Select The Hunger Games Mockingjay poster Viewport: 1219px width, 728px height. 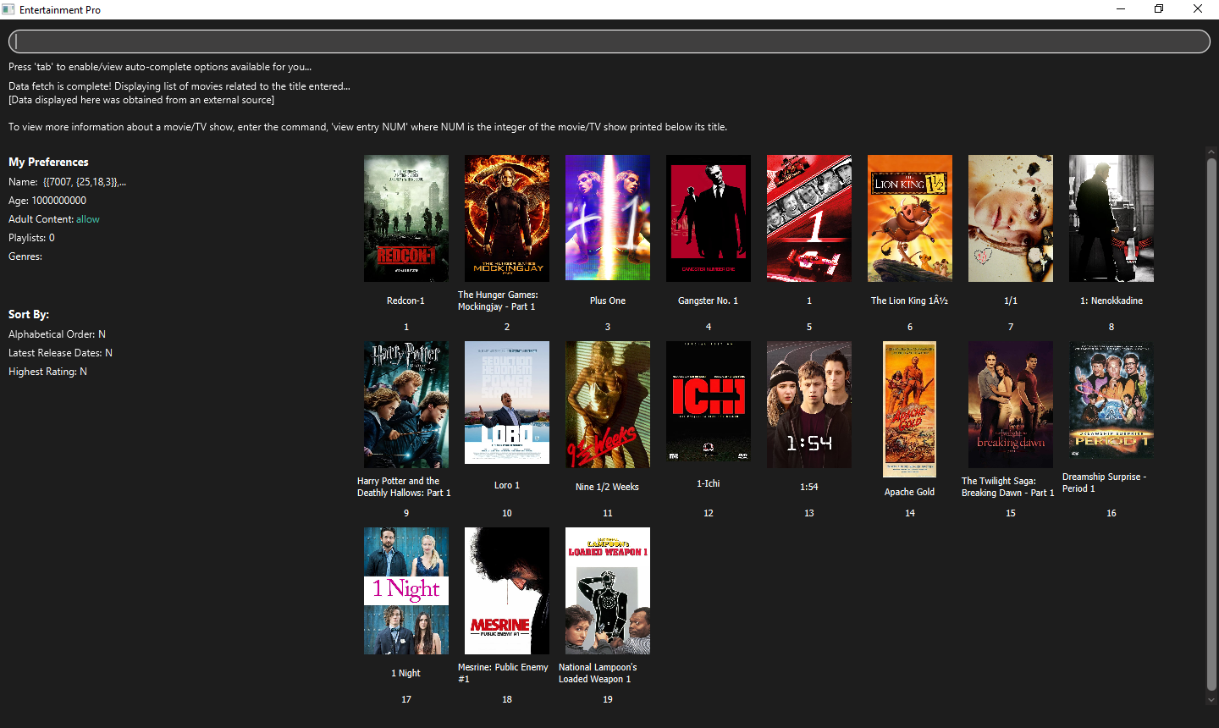tap(507, 218)
